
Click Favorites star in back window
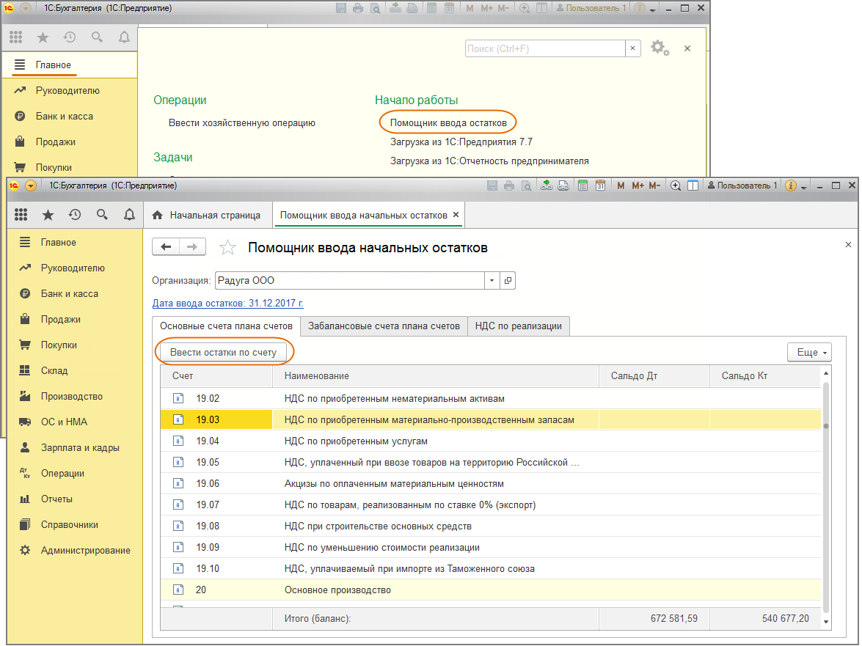[x=43, y=37]
